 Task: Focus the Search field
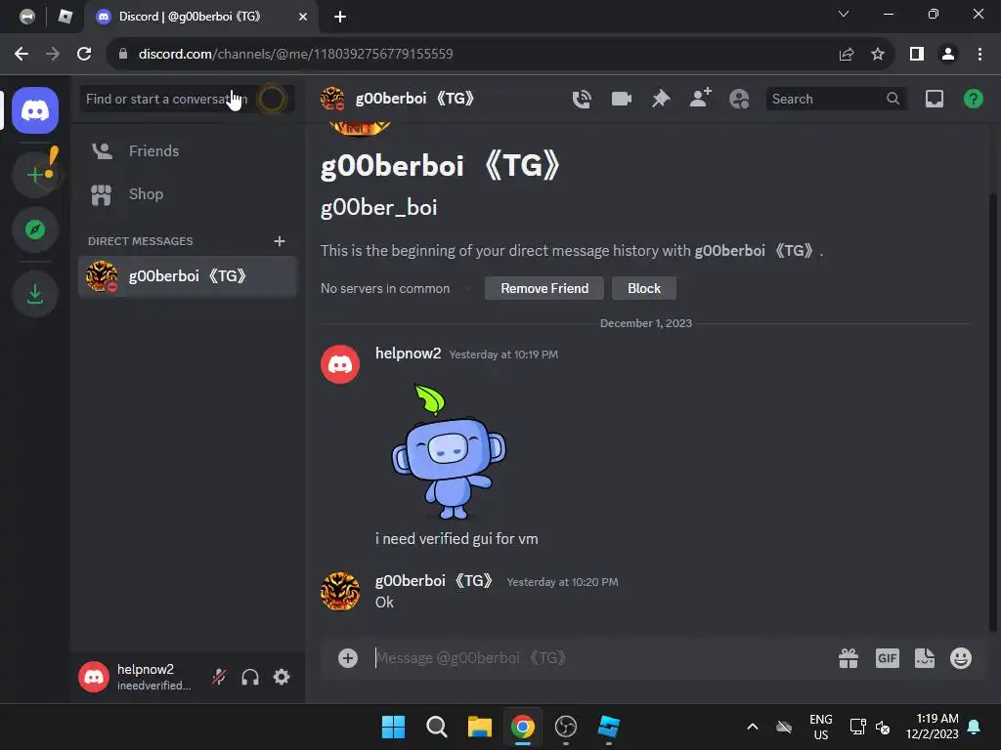coord(836,99)
